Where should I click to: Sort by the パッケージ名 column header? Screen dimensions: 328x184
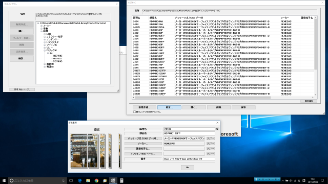coord(227,18)
